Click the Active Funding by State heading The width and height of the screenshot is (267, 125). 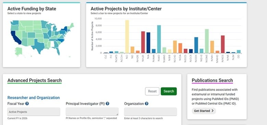tap(32, 9)
